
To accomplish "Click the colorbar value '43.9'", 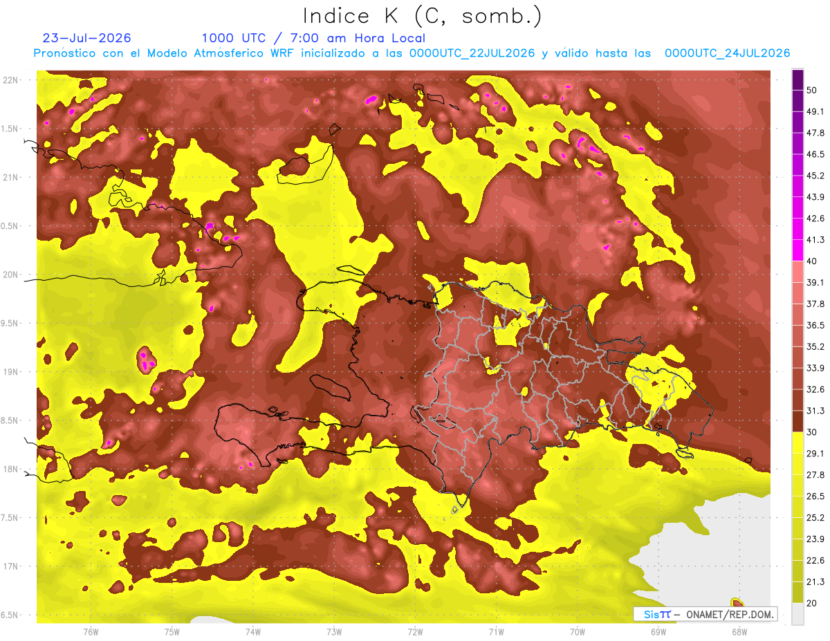I will pyautogui.click(x=815, y=197).
